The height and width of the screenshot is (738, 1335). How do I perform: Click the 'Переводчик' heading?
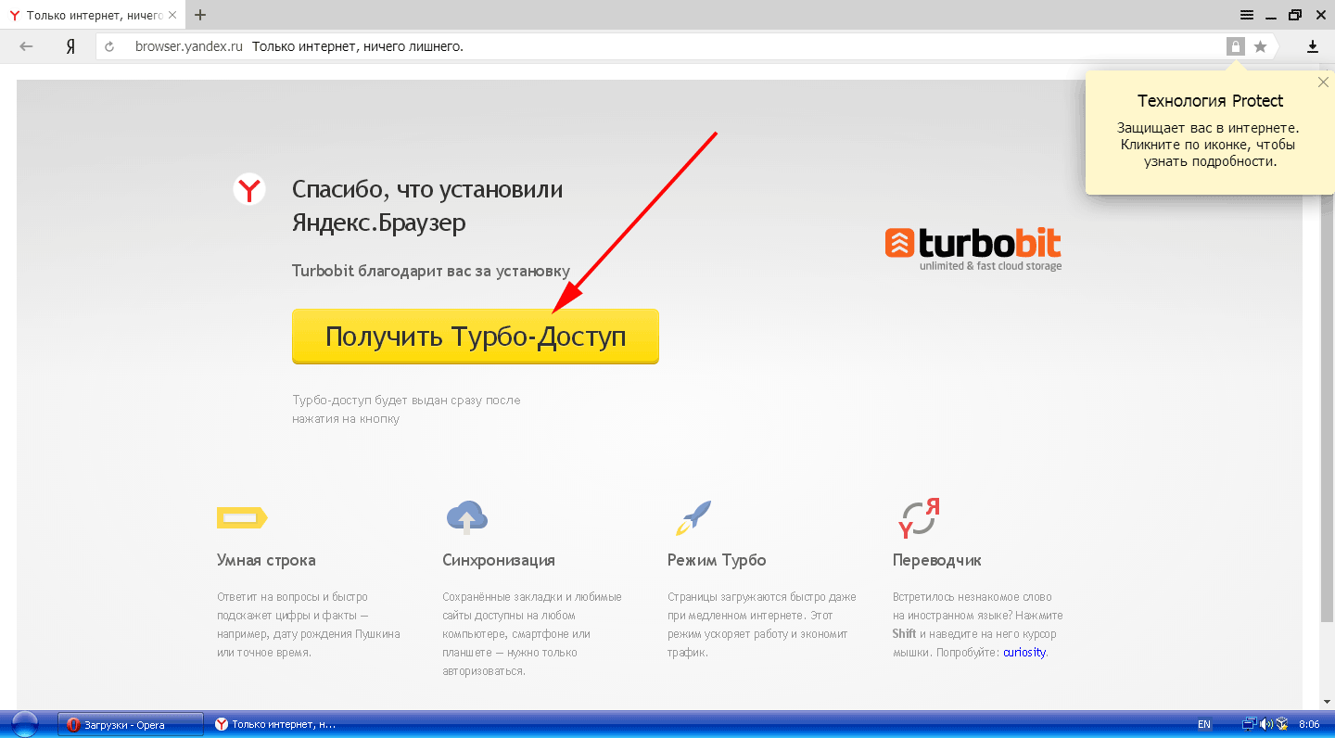click(x=936, y=560)
